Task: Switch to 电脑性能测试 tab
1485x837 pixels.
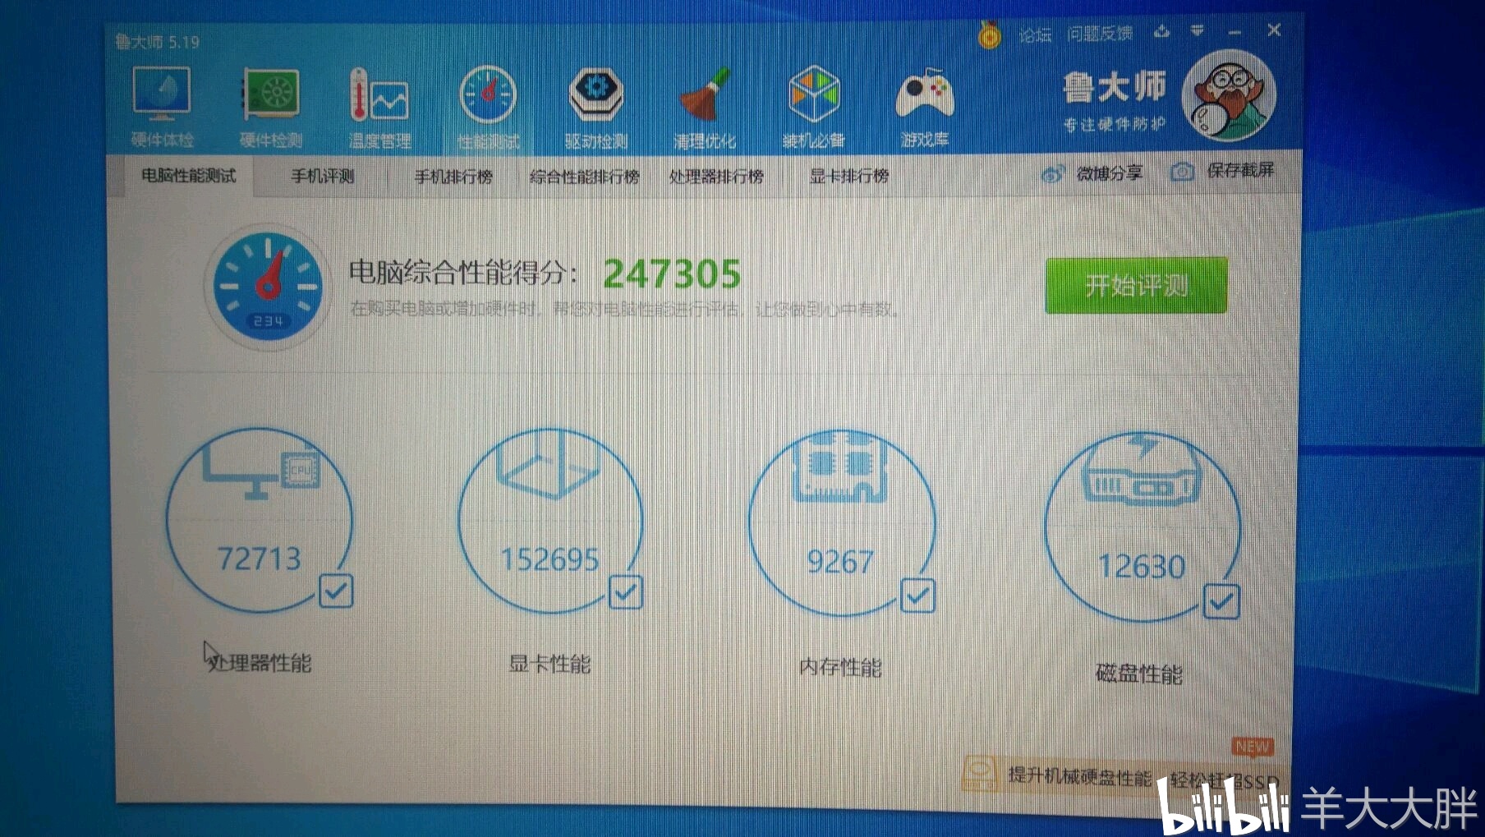Action: coord(189,176)
